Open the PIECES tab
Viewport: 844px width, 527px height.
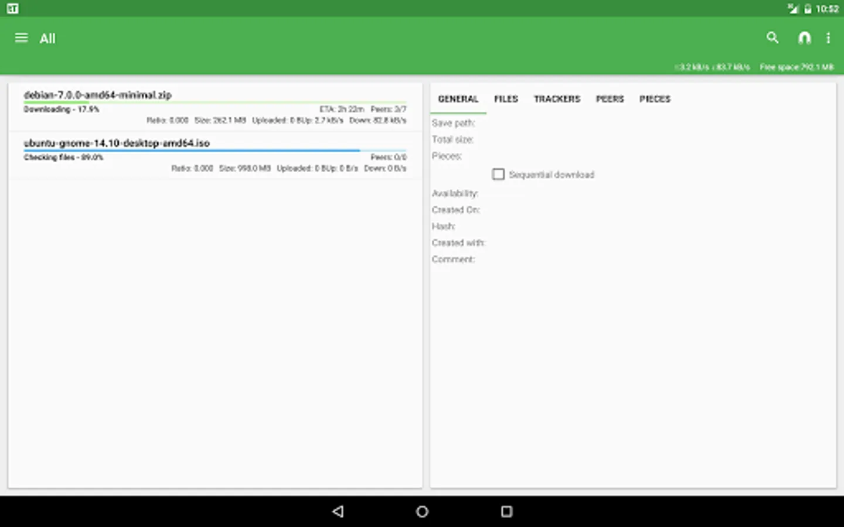655,99
